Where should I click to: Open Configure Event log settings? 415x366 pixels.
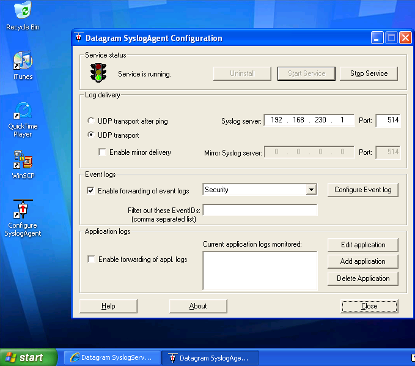(x=363, y=190)
